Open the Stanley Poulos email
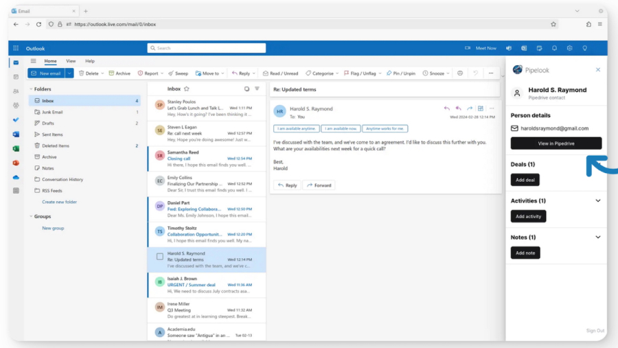The width and height of the screenshot is (618, 348). click(207, 108)
